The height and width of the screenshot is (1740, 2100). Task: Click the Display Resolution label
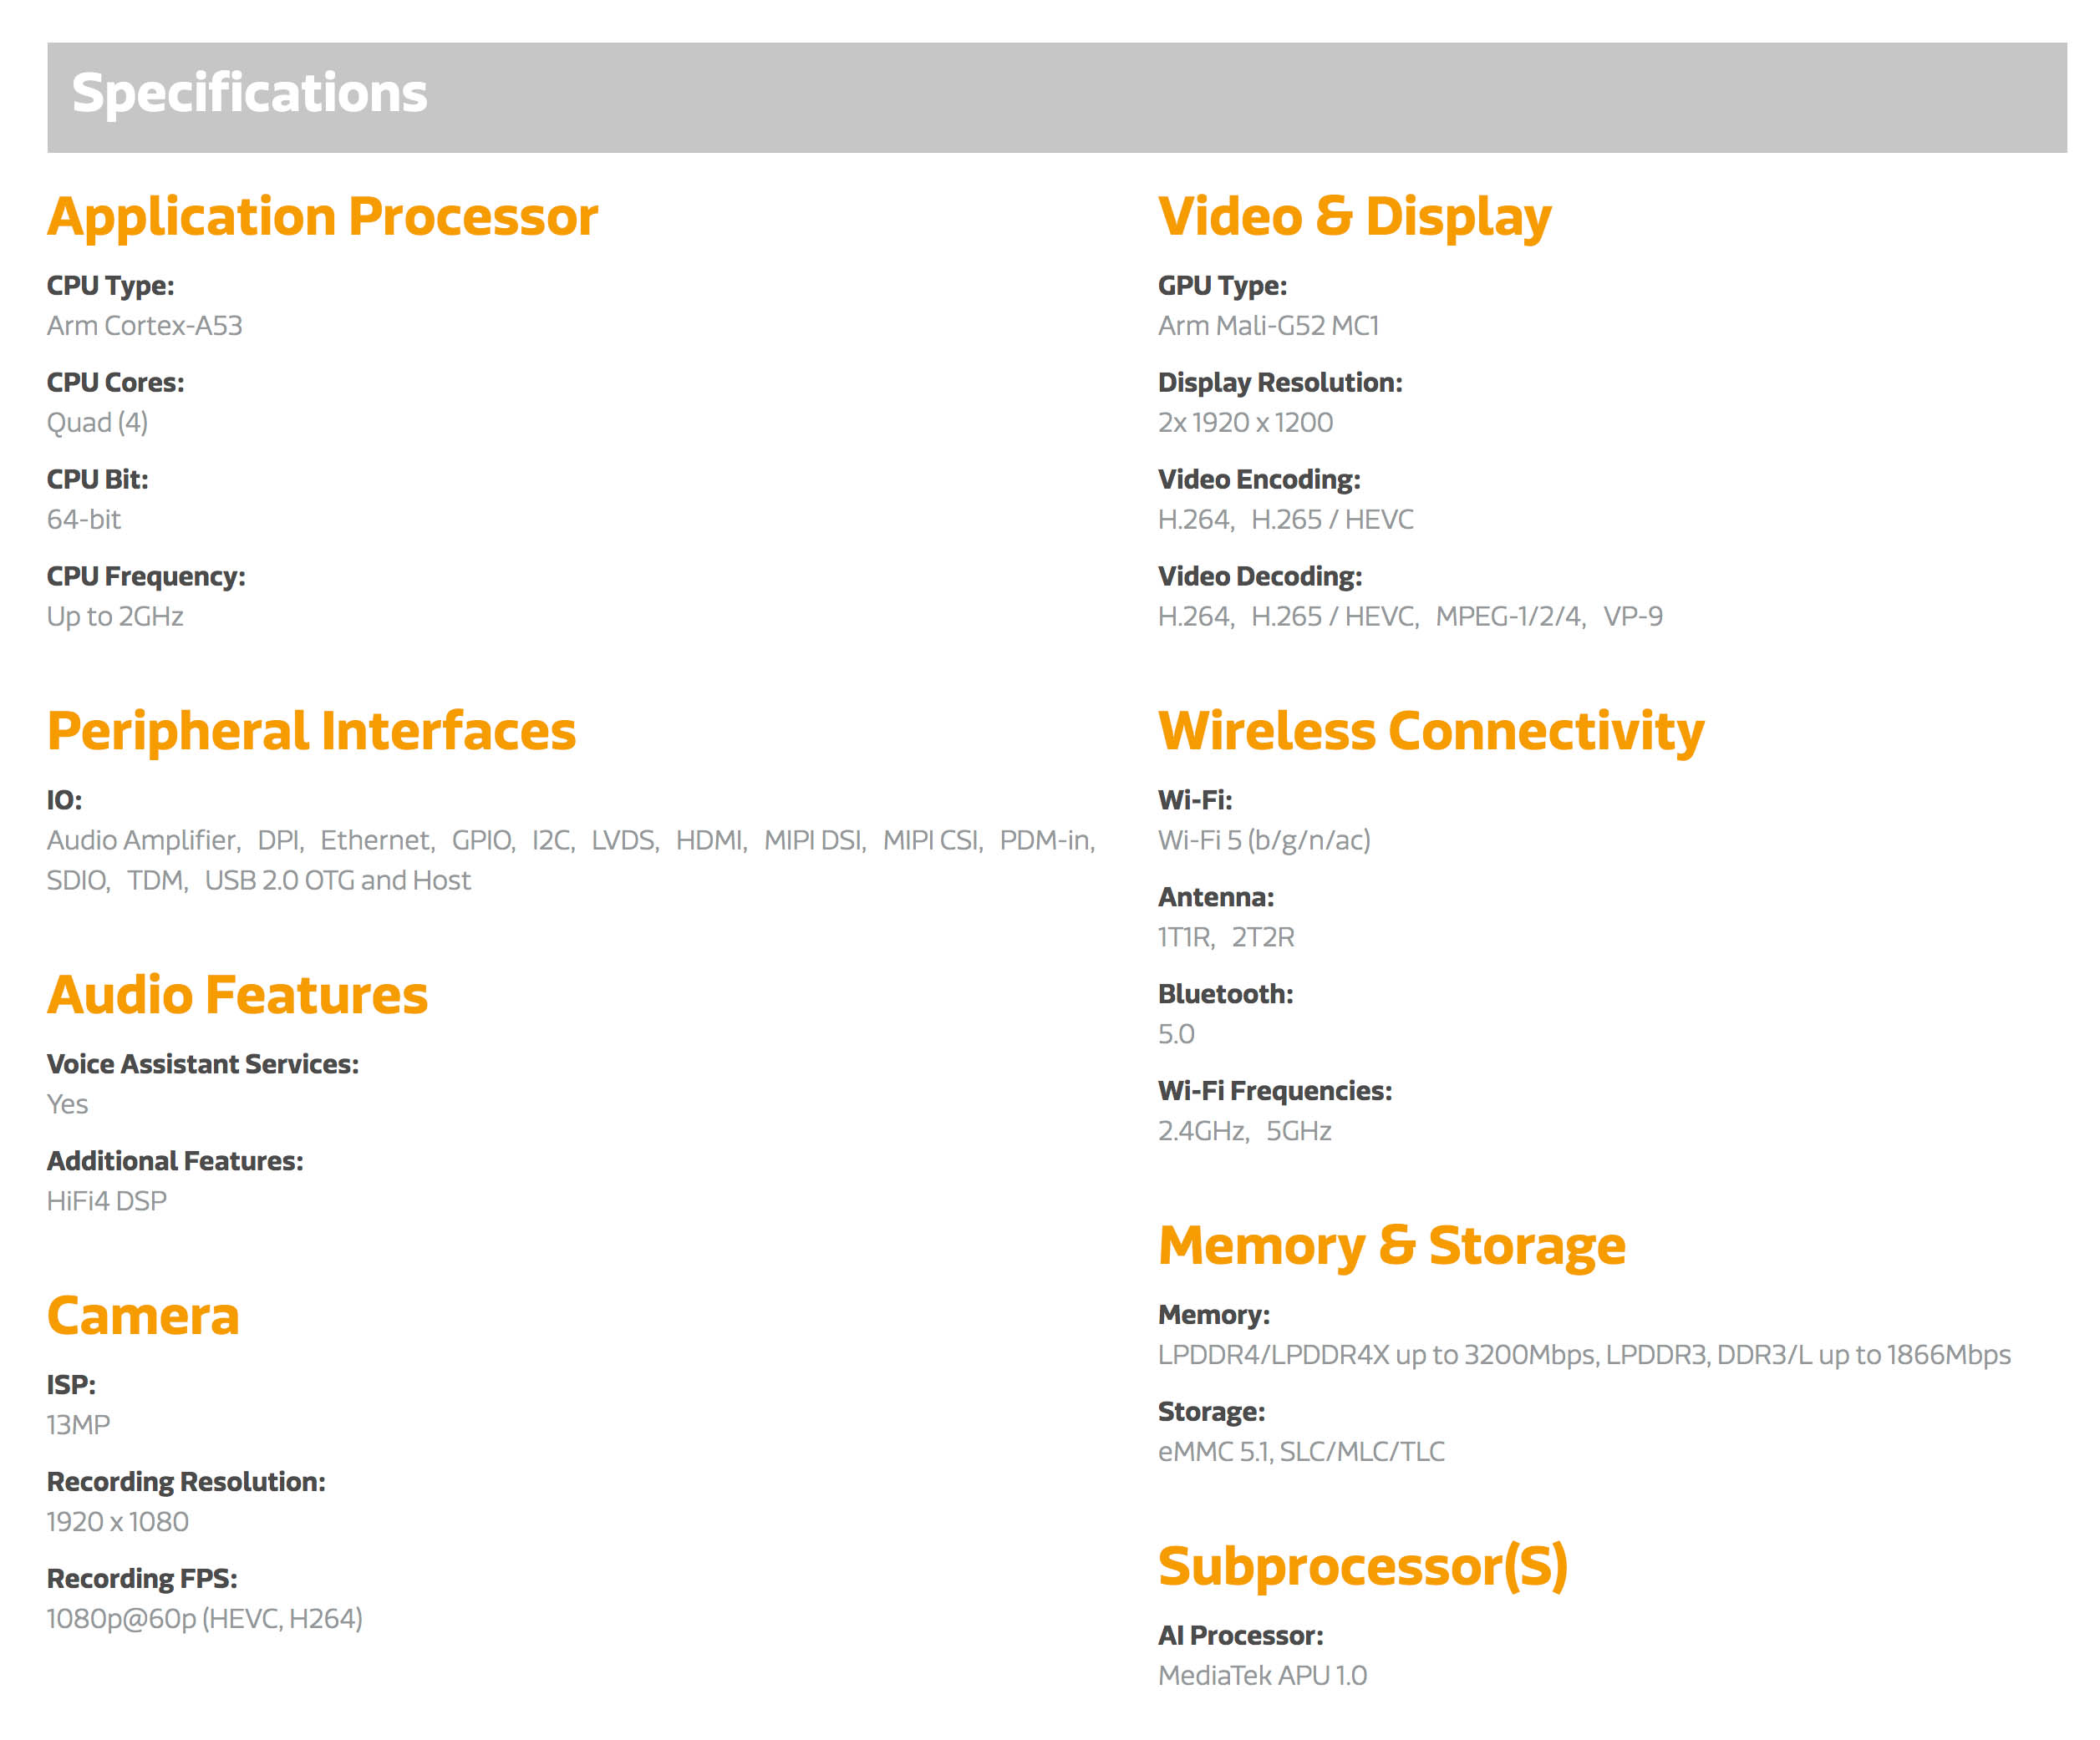[1279, 383]
